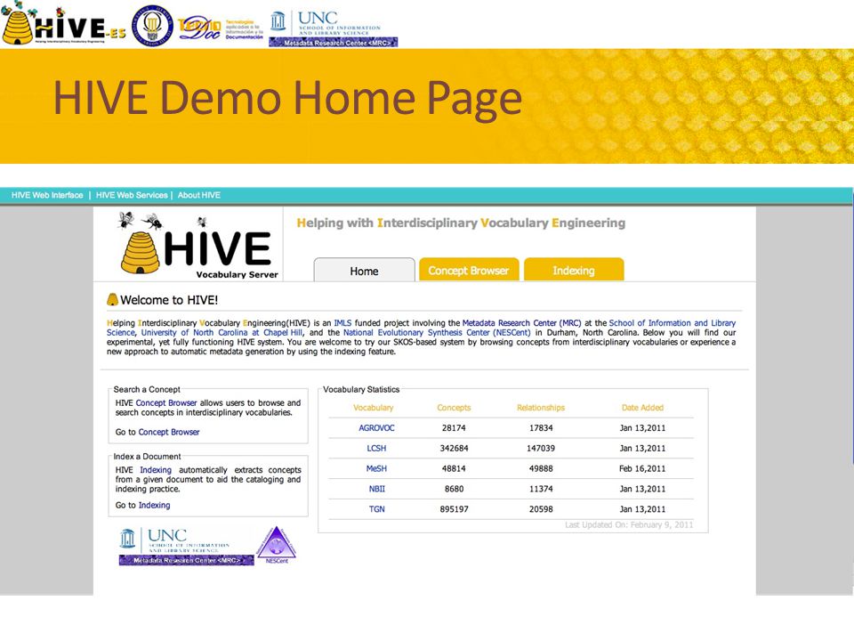Open the About HIVE menu item
Viewport: 854px width, 641px height.
tap(198, 195)
